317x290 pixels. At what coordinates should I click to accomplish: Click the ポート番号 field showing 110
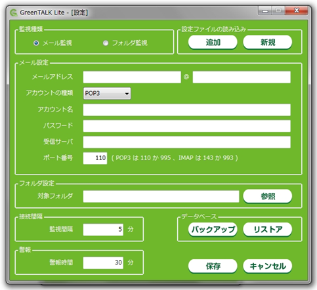(95, 158)
